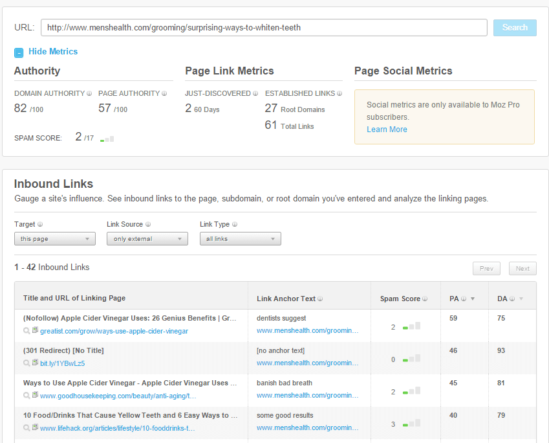
Task: Collapse metrics with the minus toggle icon
Action: [19, 52]
